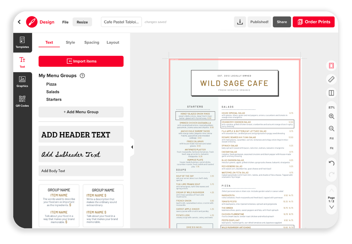Add Body Text block
This screenshot has width=352, height=244.
pos(81,171)
